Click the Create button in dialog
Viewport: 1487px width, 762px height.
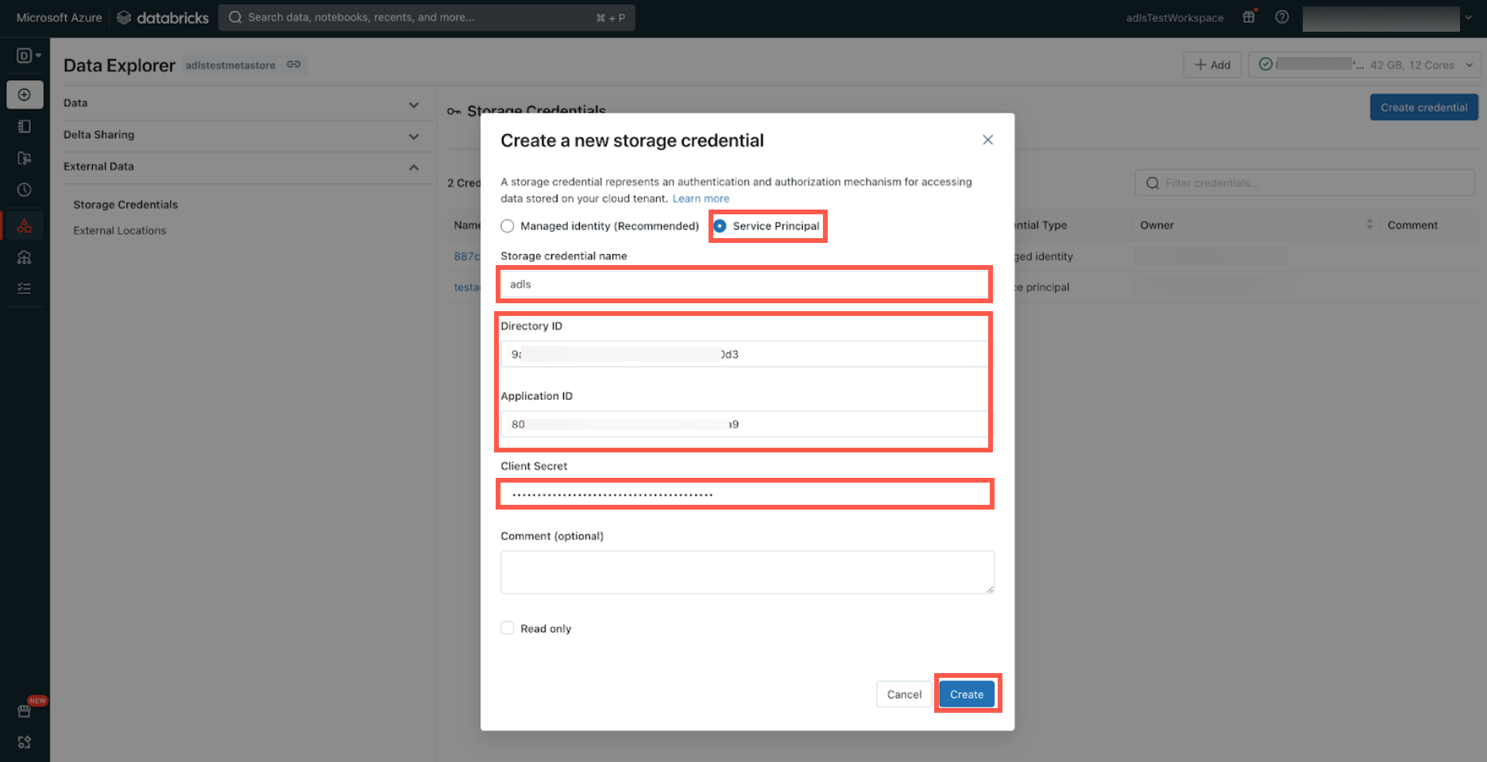click(967, 694)
